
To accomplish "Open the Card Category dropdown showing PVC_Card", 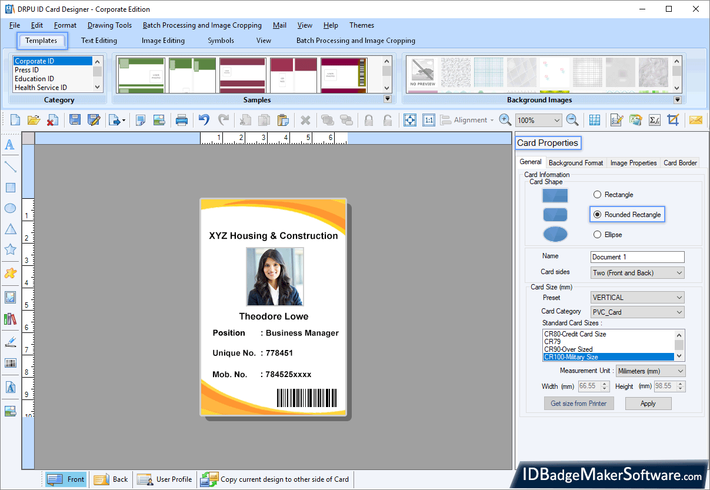I will [x=637, y=312].
